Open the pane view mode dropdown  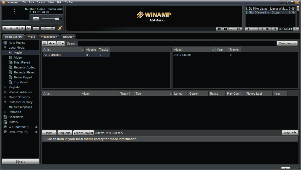52,43
